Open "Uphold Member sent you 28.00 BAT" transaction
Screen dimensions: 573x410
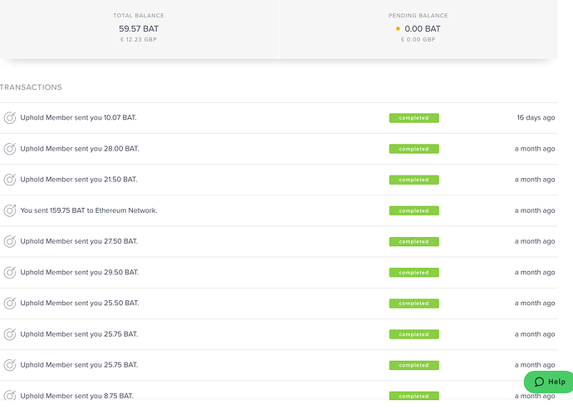coord(80,149)
